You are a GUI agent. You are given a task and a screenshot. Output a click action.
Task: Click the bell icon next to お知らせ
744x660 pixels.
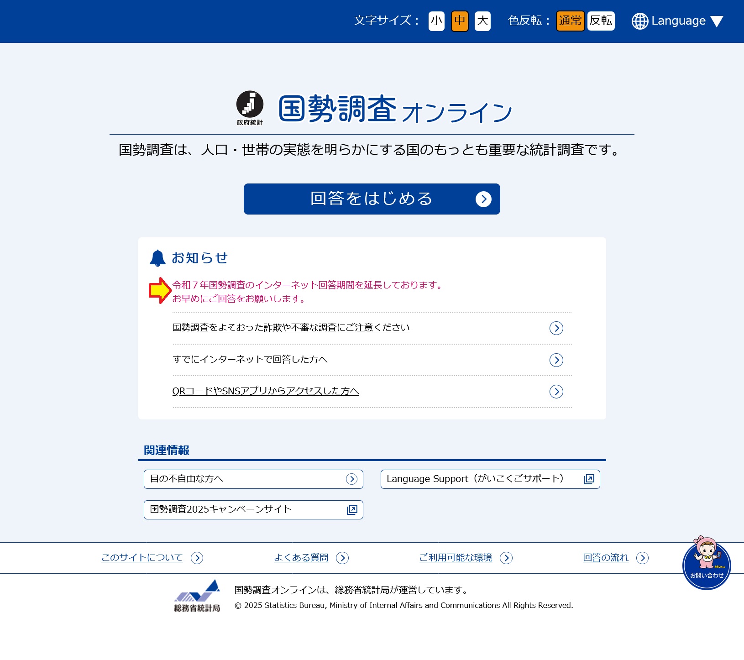(157, 258)
